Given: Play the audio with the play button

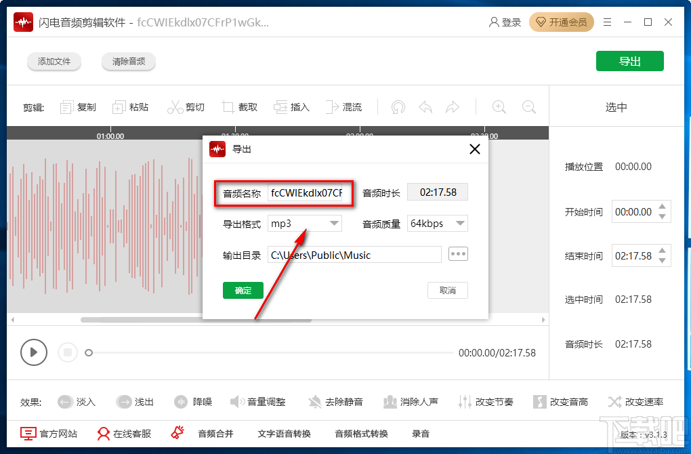Looking at the screenshot, I should [x=34, y=352].
